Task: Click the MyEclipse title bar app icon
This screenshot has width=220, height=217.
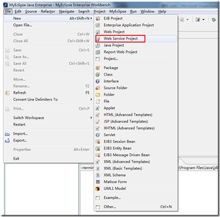Action: click(x=6, y=5)
